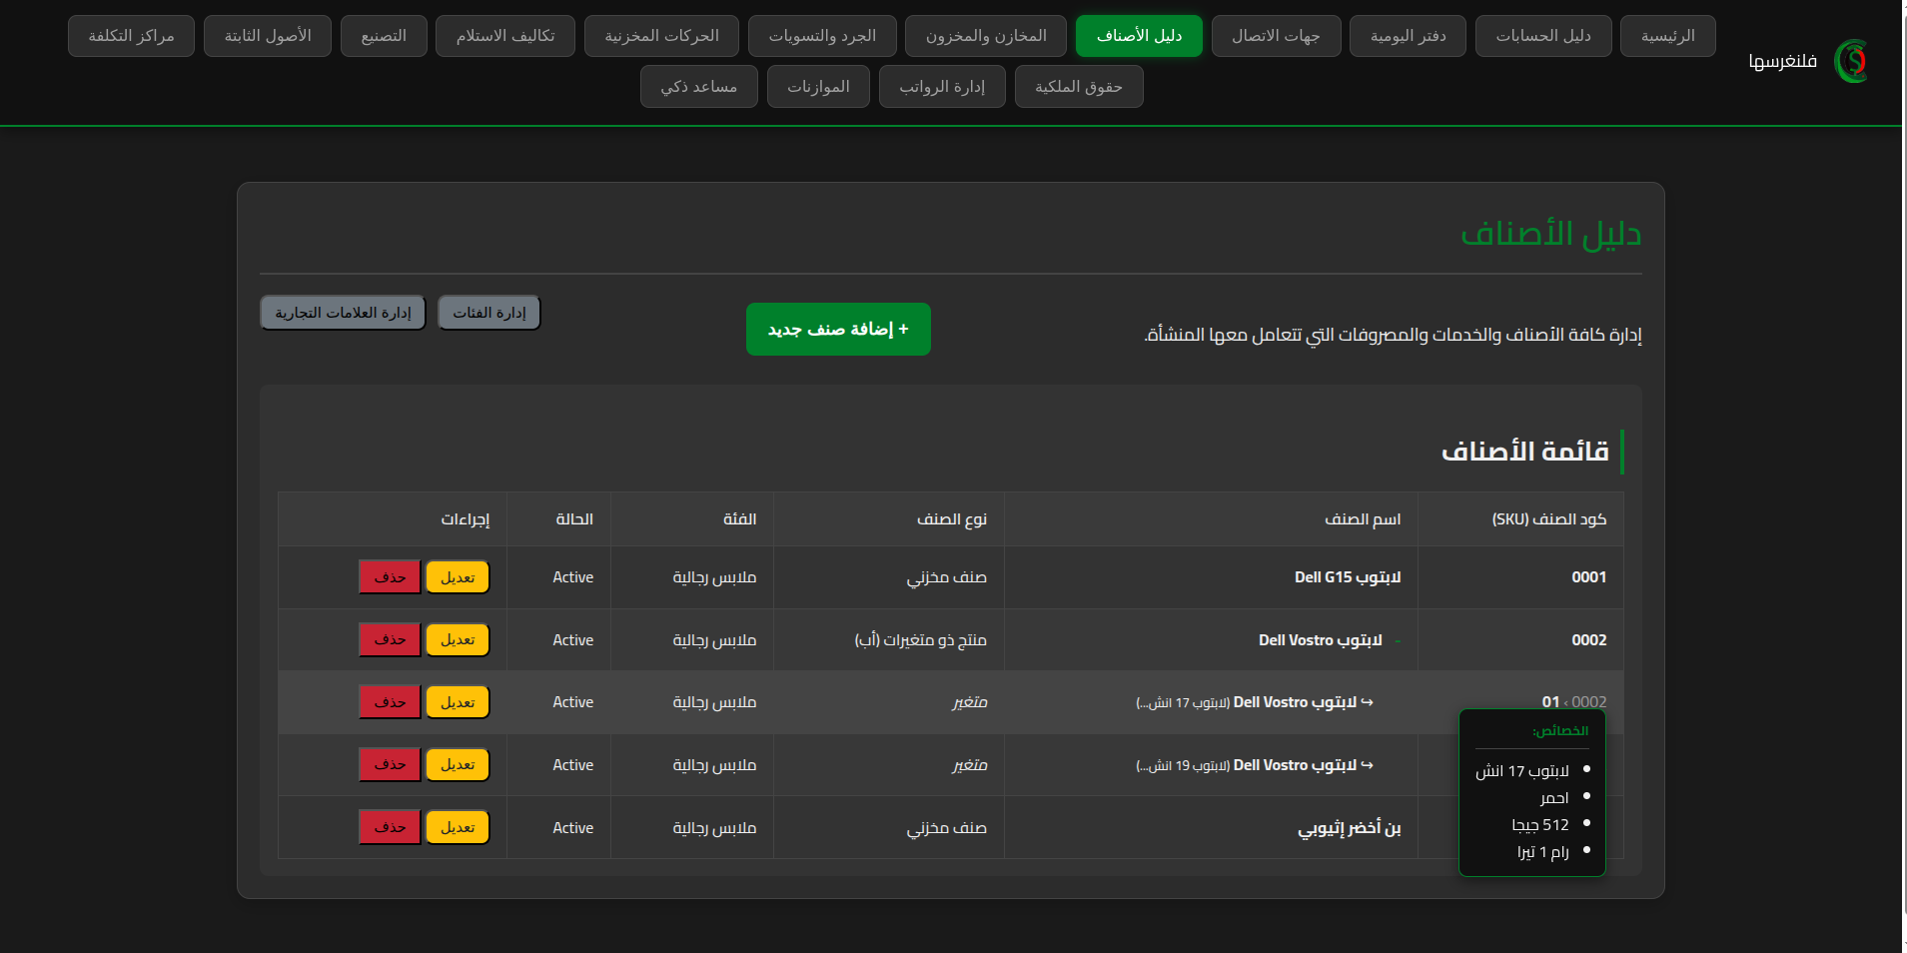Click the arrow icon on the 19-inch variant
The image size is (1907, 953).
(x=1367, y=765)
